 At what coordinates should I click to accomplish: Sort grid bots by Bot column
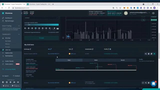[x=50, y=49]
